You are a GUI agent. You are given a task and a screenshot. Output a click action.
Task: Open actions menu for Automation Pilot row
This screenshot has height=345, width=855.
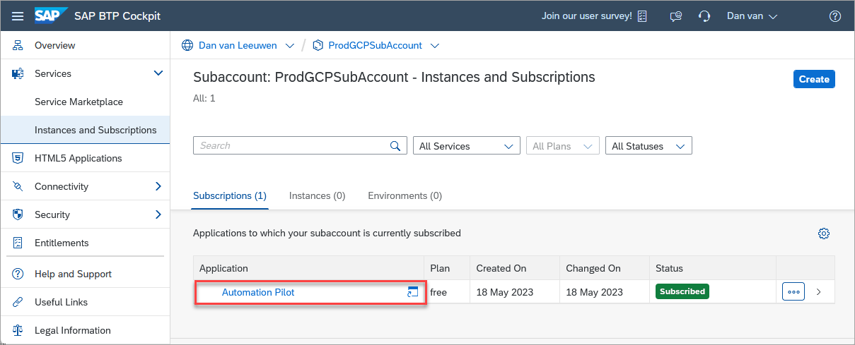793,291
